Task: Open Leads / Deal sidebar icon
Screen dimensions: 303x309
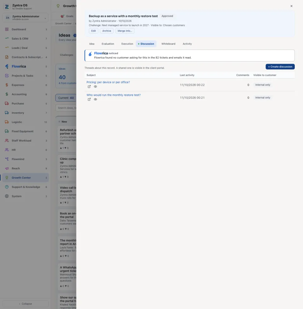Action: pos(7,48)
